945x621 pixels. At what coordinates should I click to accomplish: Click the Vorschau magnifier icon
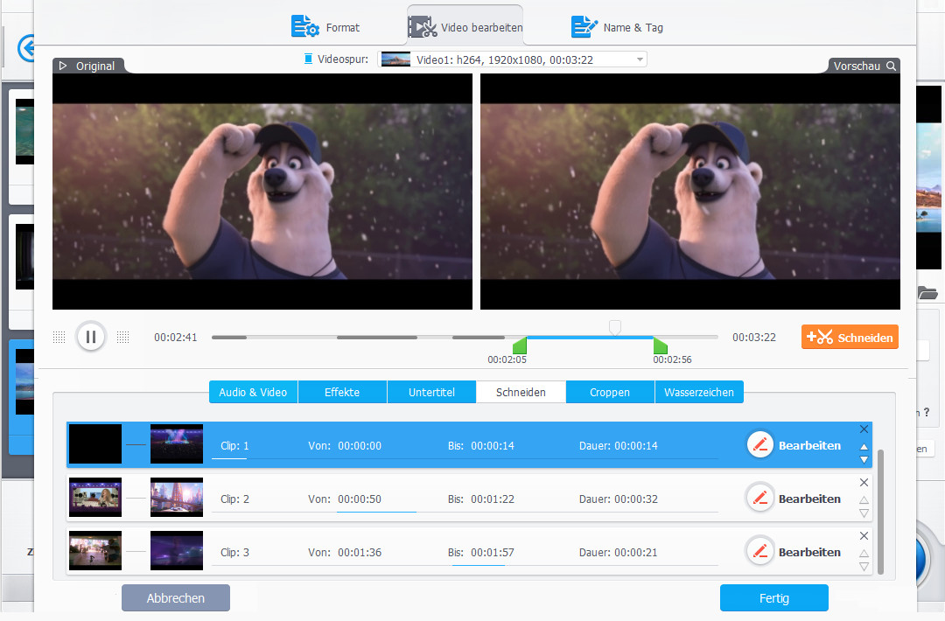tap(891, 66)
